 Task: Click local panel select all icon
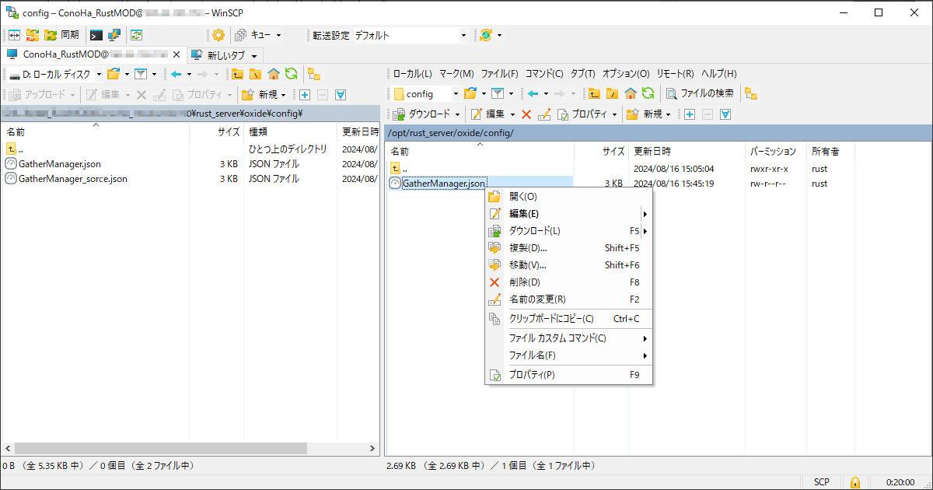coord(341,94)
